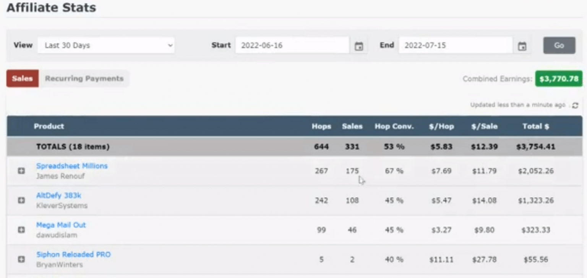Click the 67 % hop conversion value

coord(394,171)
